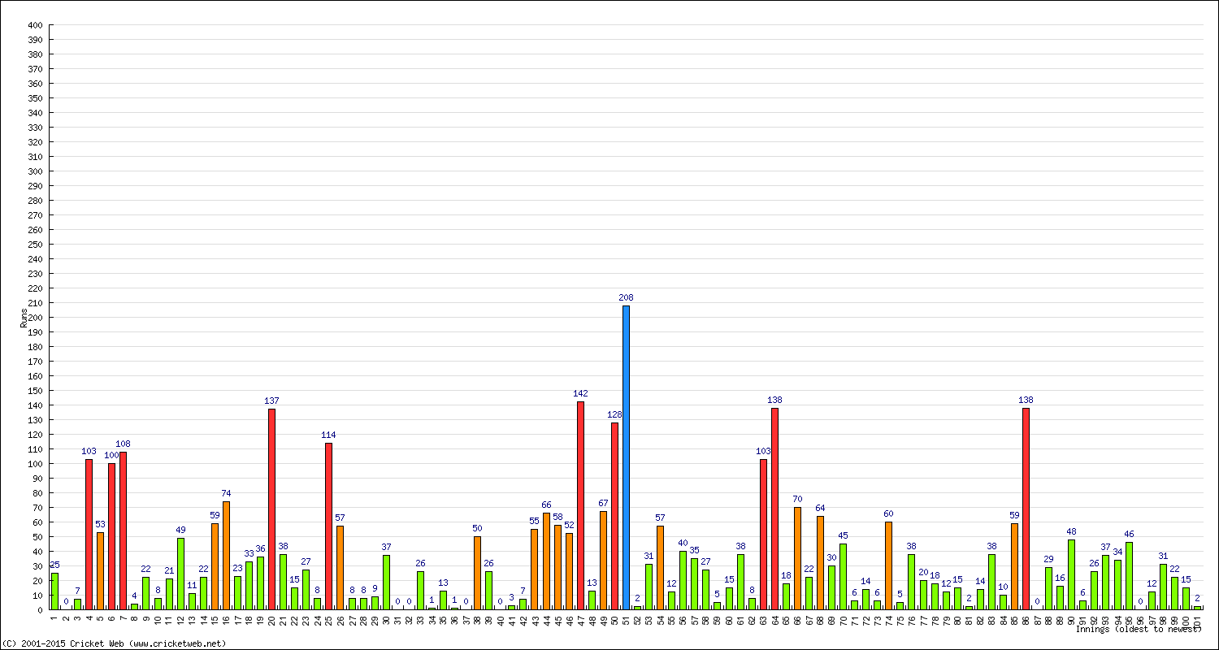Click the orange bar labeled 66
This screenshot has width=1219, height=650.
tap(546, 561)
